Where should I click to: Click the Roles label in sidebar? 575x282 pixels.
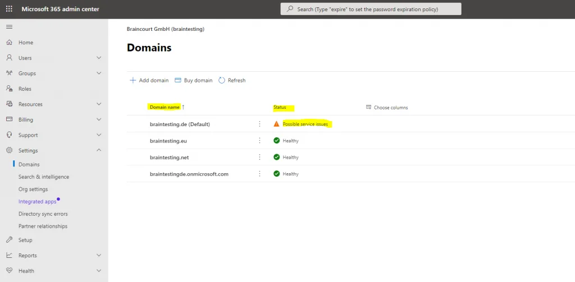pyautogui.click(x=25, y=89)
